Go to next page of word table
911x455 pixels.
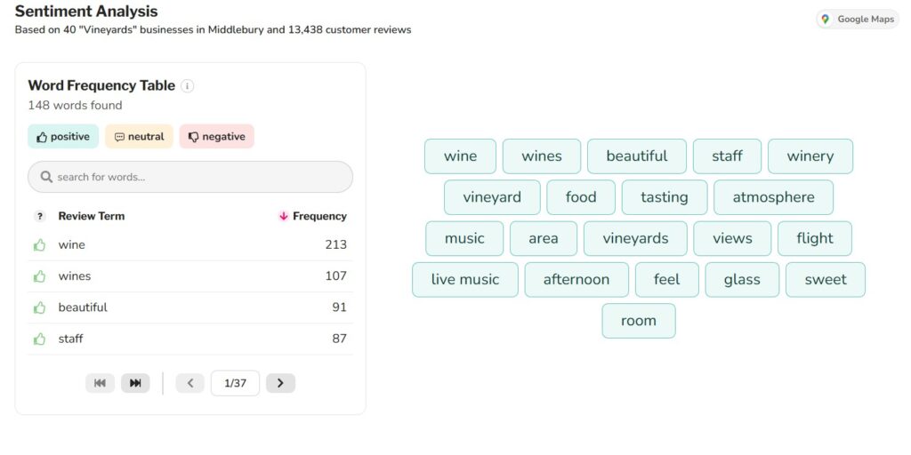coord(280,383)
